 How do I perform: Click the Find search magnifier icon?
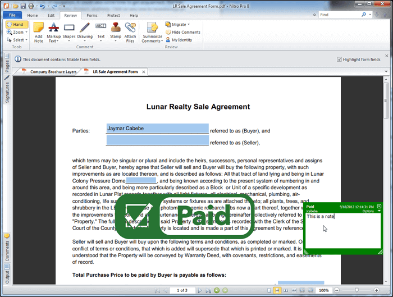pos(364,15)
